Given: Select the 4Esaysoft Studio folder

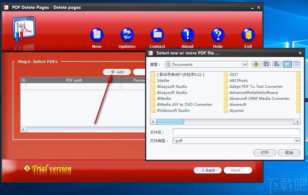Looking at the screenshot, I should (169, 93).
